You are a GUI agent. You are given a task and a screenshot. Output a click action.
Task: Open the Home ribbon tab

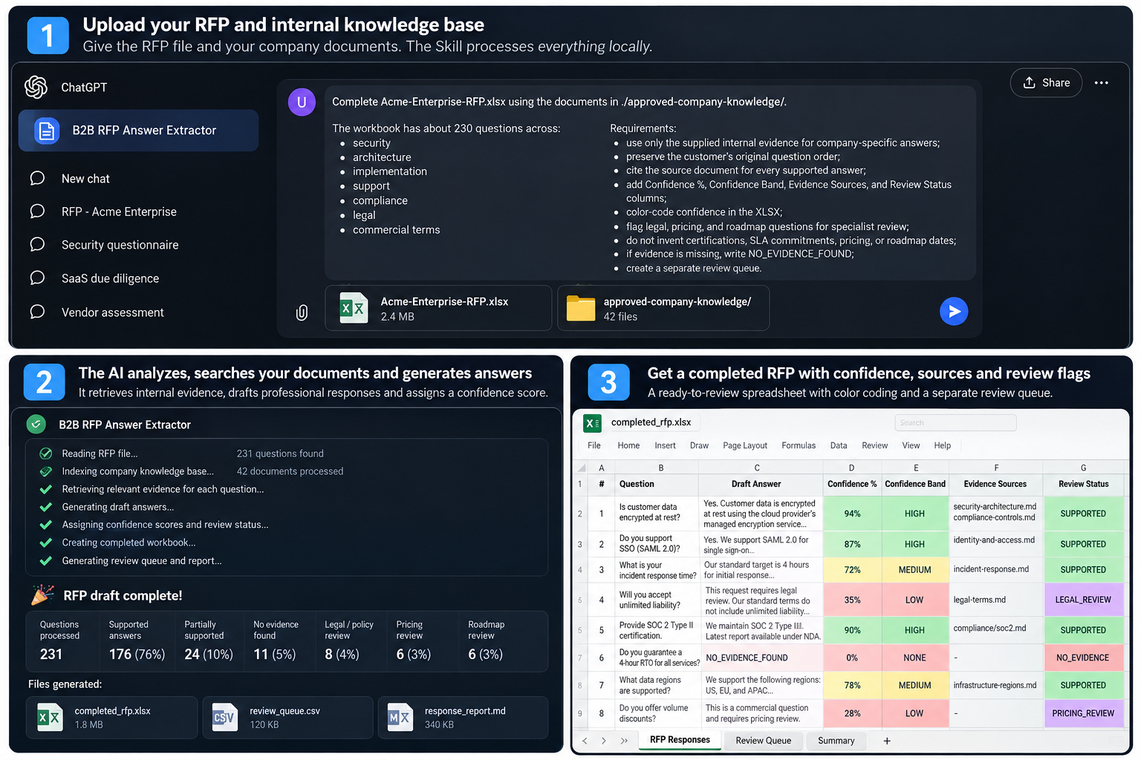[x=628, y=445]
